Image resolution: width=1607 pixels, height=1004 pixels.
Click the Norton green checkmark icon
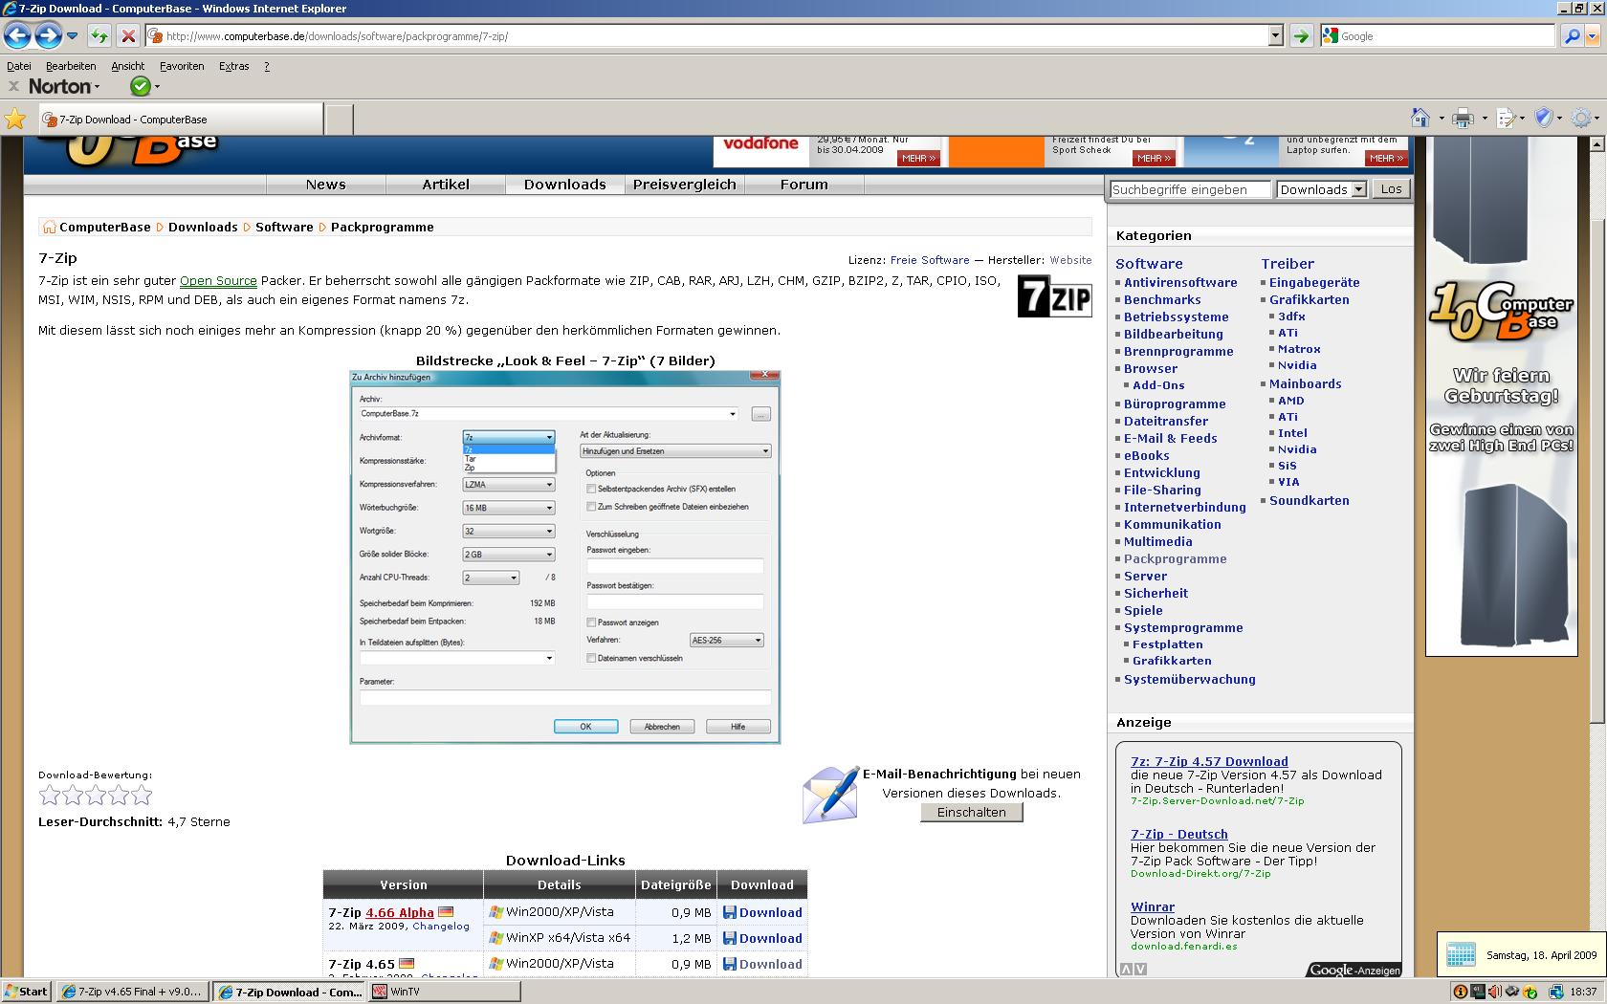pyautogui.click(x=141, y=86)
